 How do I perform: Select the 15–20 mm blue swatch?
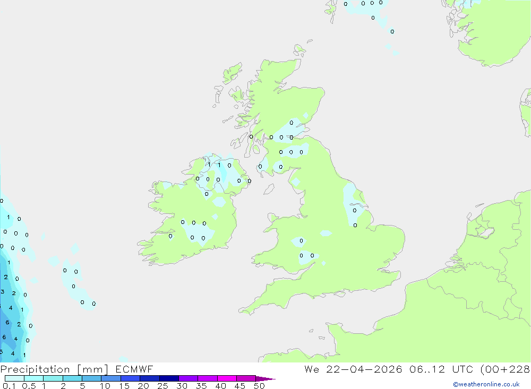click(131, 378)
